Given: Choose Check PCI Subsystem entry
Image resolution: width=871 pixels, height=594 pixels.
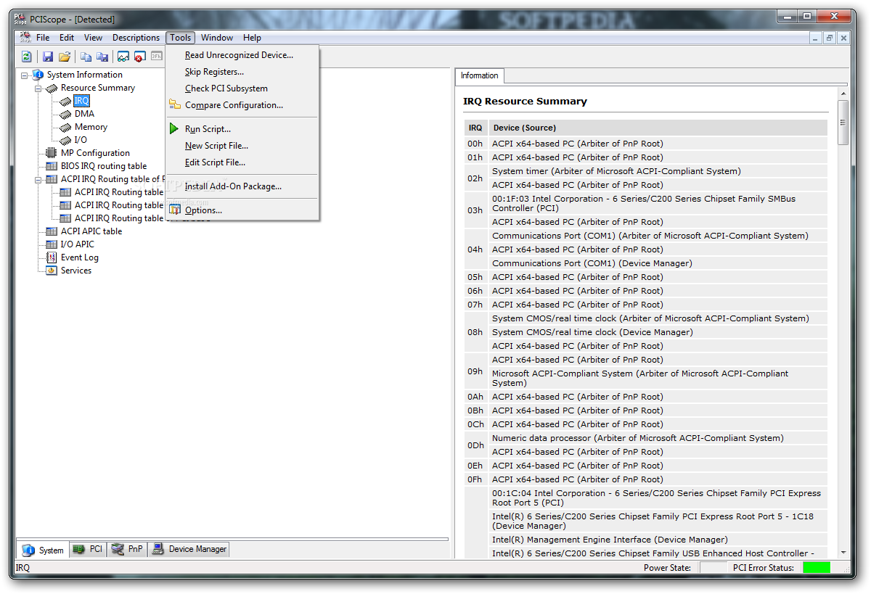Looking at the screenshot, I should pos(242,88).
